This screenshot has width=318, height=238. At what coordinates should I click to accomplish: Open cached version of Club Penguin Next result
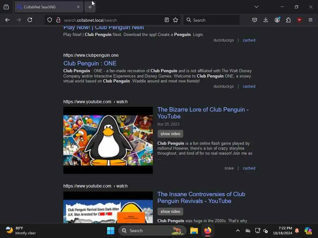(x=249, y=40)
